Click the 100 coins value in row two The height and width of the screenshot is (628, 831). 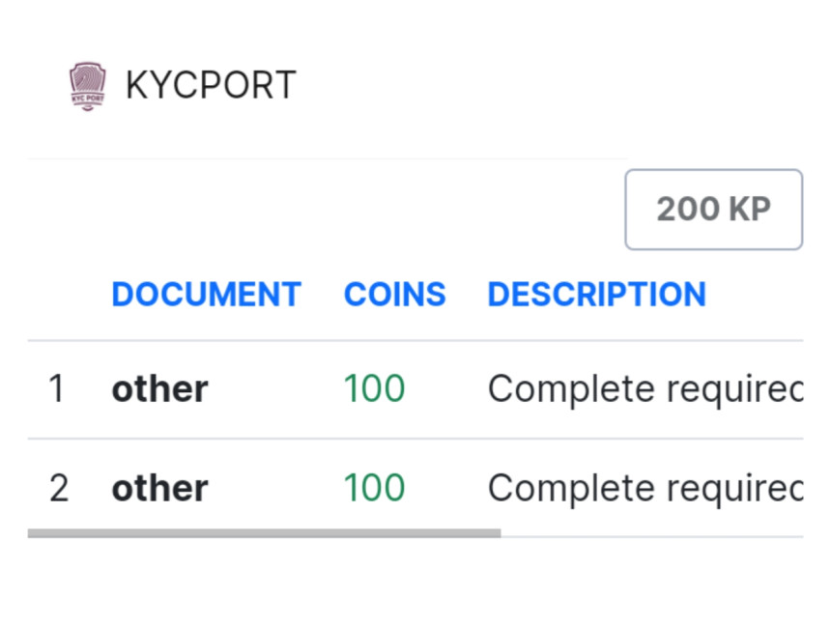tap(374, 488)
